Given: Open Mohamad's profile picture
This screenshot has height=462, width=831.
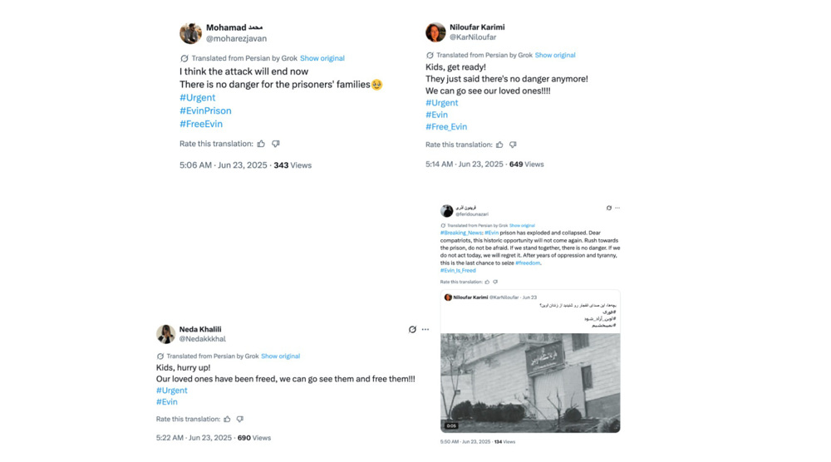Looking at the screenshot, I should tap(190, 33).
